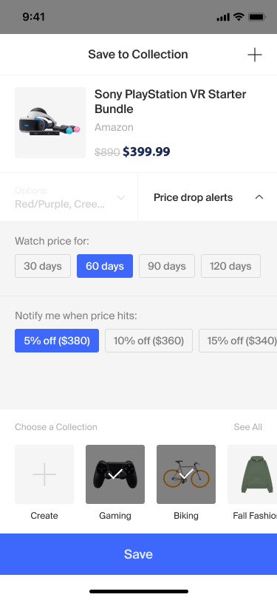Tap the plus icon in the header
Image resolution: width=277 pixels, height=600 pixels.
pyautogui.click(x=254, y=55)
